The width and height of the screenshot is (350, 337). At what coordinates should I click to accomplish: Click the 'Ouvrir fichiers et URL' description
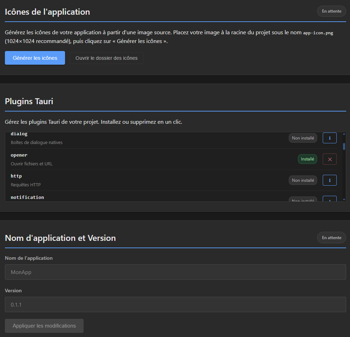pyautogui.click(x=31, y=164)
